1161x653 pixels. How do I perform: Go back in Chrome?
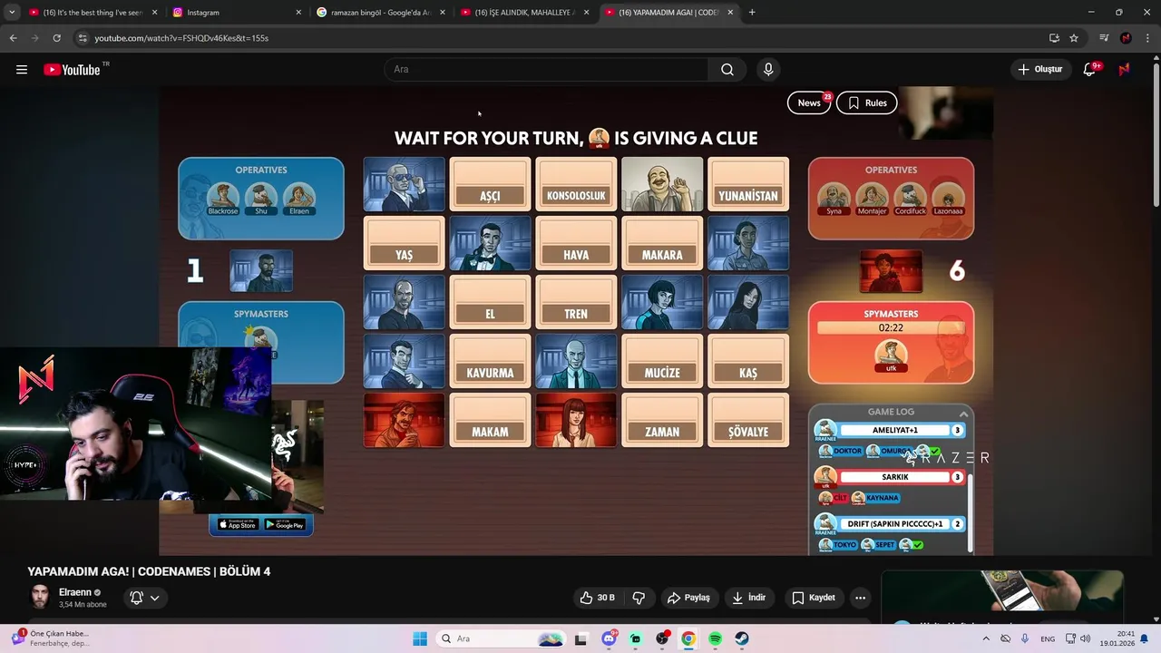click(13, 38)
